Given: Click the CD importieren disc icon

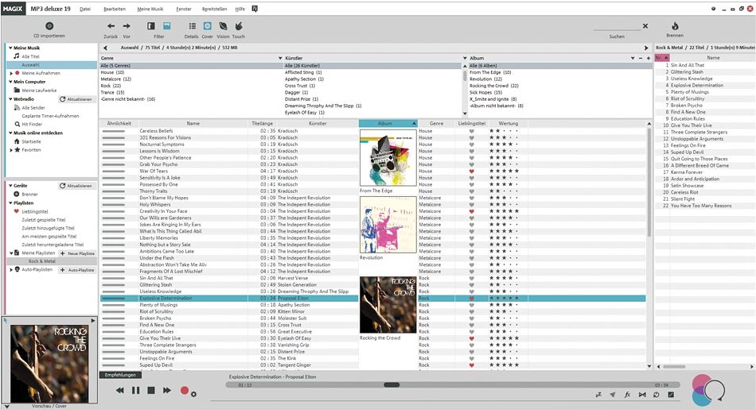Looking at the screenshot, I should pyautogui.click(x=49, y=26).
